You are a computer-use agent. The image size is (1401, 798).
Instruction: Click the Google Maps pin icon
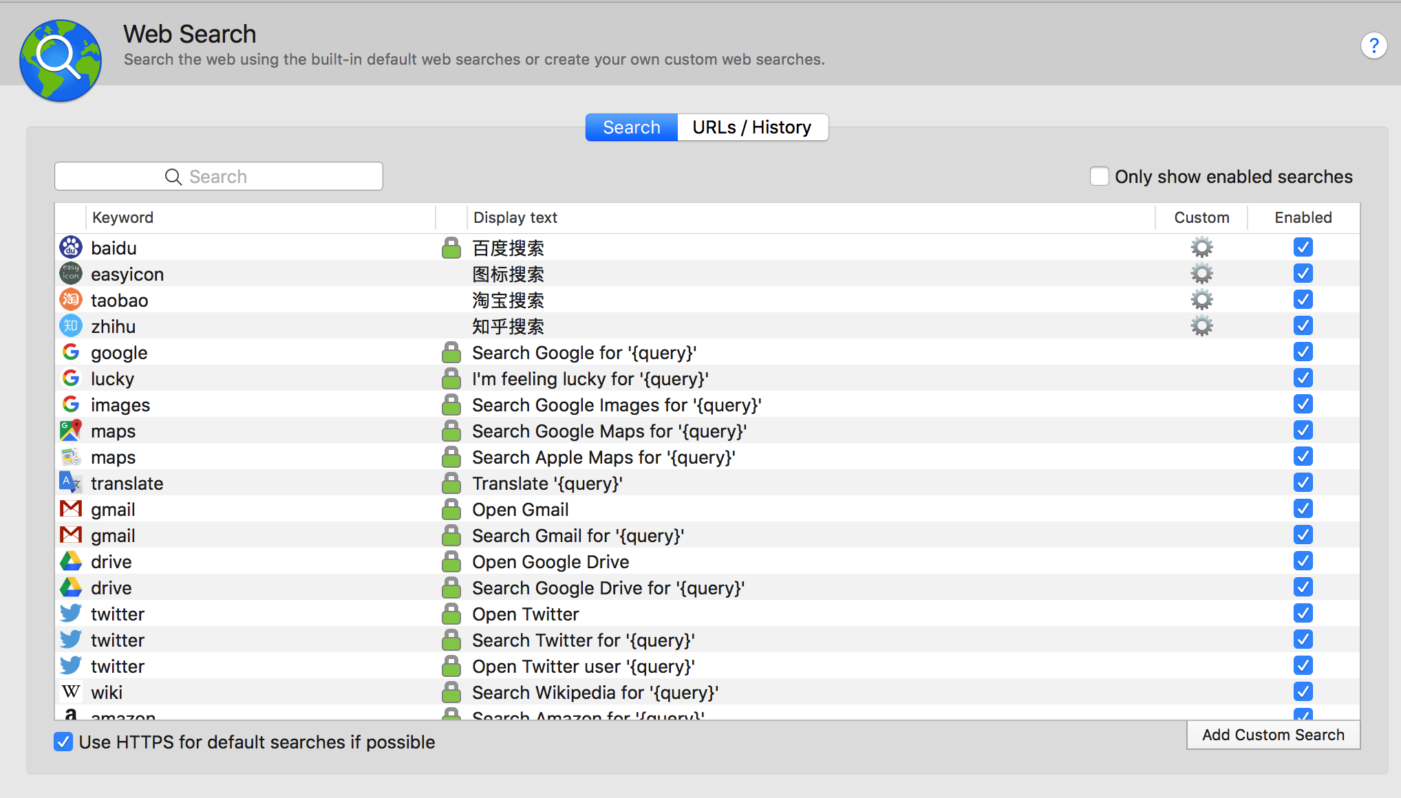pos(71,431)
